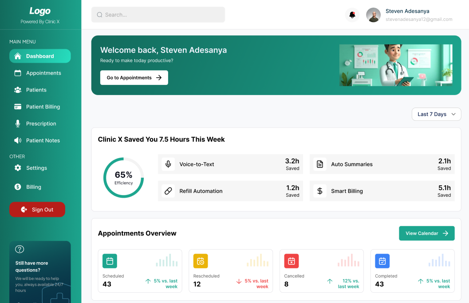The height and width of the screenshot is (303, 469).
Task: Click Steven Adesanya's profile avatar
Action: click(x=373, y=15)
